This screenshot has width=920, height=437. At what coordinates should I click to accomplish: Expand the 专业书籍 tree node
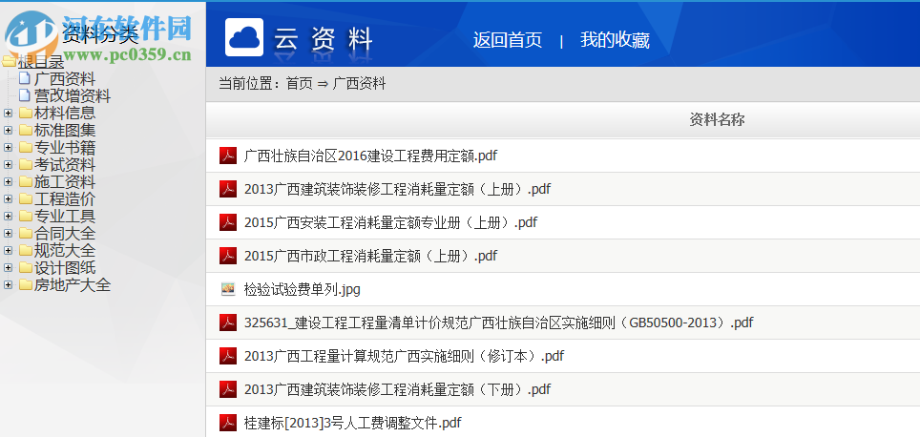(x=9, y=147)
